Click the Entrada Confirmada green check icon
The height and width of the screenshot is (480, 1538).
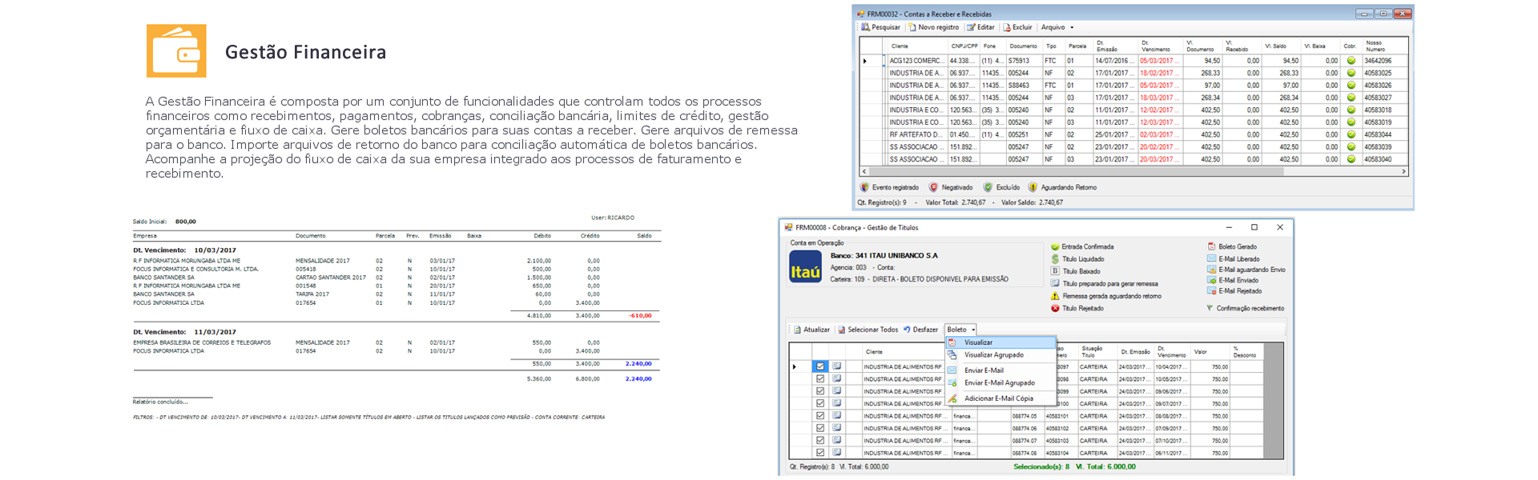pyautogui.click(x=1055, y=247)
